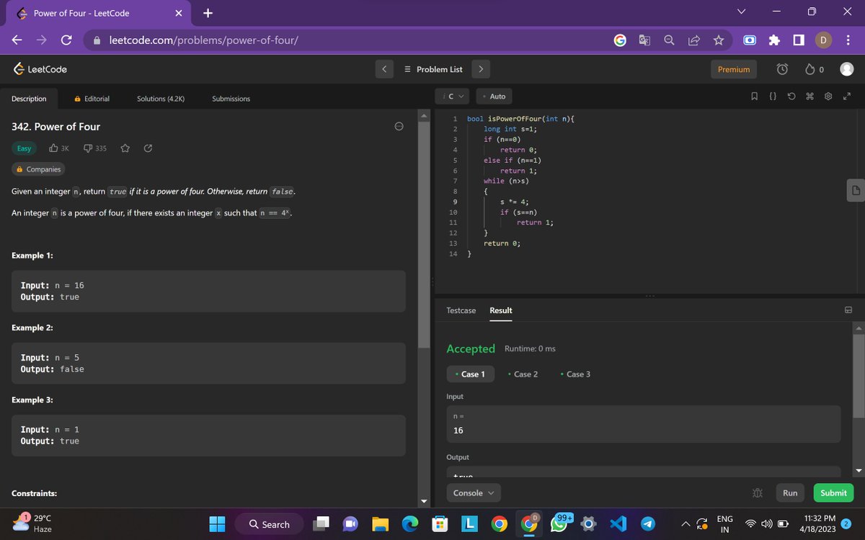The width and height of the screenshot is (865, 540).
Task: Submit the solution
Action: point(833,493)
